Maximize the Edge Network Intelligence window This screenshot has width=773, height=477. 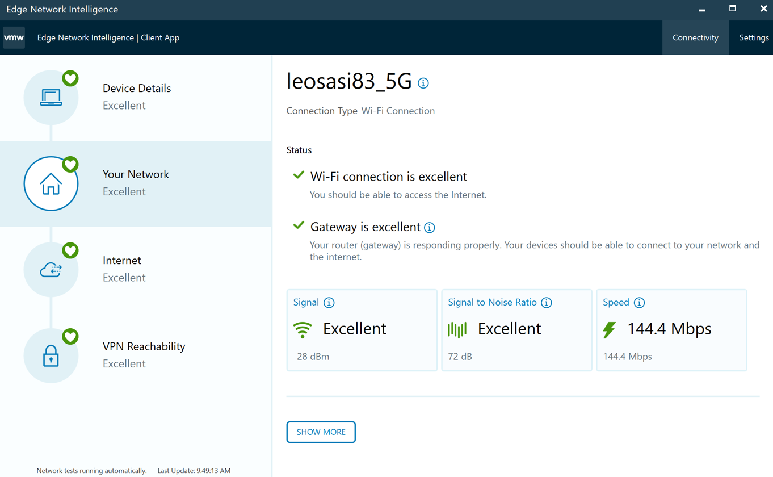point(733,9)
